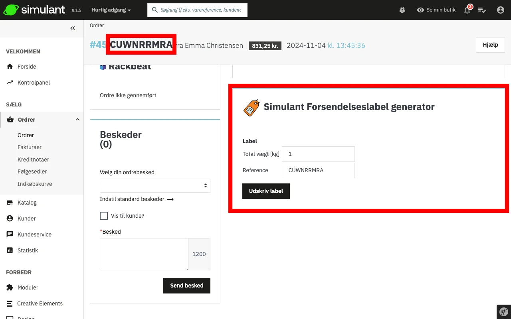Open Katalog in the sidebar

point(26,203)
